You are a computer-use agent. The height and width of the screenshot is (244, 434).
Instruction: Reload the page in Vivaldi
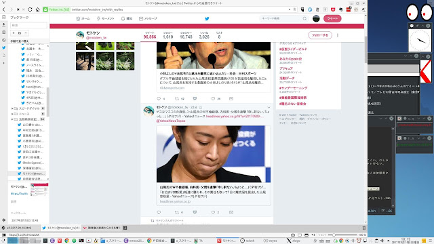30,9
